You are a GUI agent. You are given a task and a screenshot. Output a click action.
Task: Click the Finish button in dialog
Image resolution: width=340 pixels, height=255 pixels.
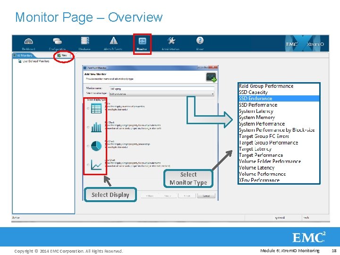point(187,196)
